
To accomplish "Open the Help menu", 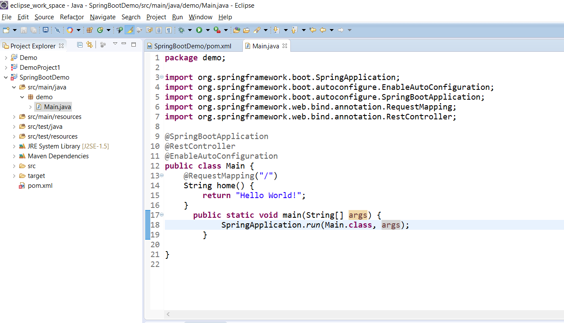I will point(225,17).
